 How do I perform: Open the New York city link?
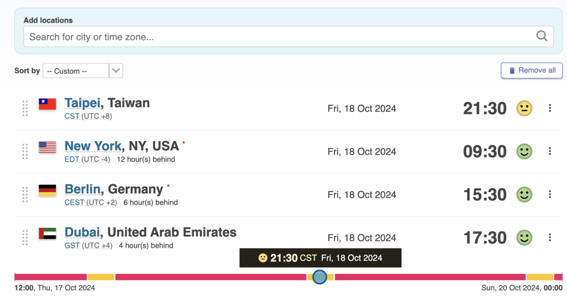[x=93, y=146]
